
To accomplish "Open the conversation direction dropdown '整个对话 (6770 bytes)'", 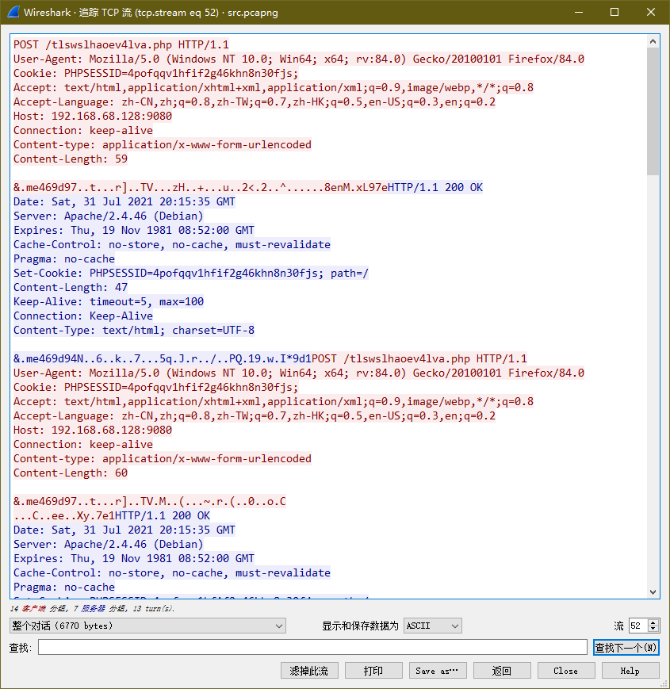I will point(147,626).
